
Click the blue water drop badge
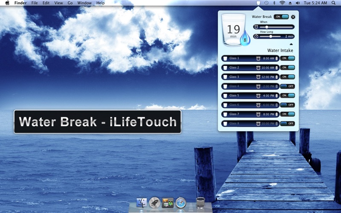[x=245, y=40]
